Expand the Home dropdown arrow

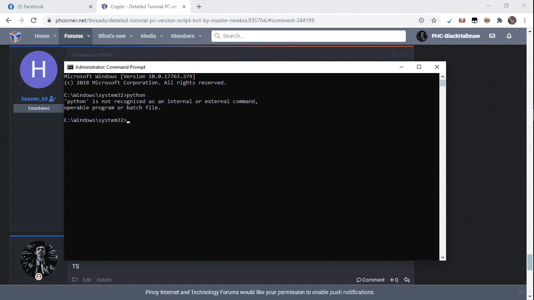pyautogui.click(x=55, y=36)
